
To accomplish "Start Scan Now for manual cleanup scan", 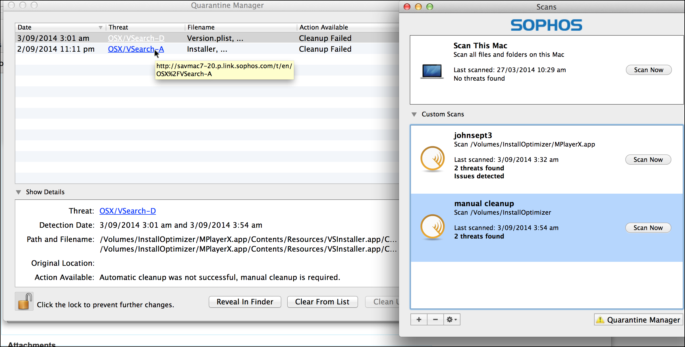I will (x=648, y=228).
